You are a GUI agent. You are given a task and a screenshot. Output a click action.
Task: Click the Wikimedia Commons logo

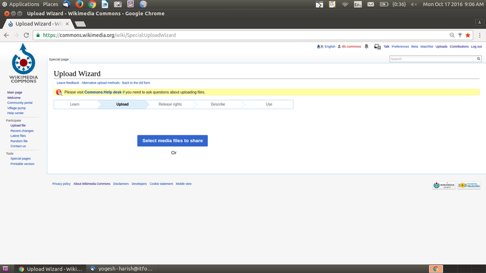point(24,63)
